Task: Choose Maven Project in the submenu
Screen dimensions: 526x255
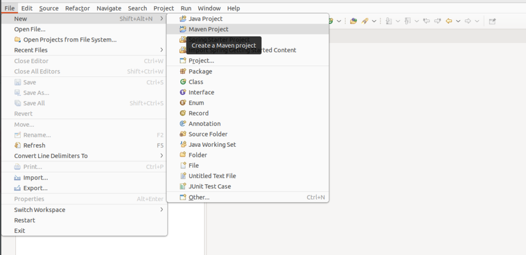Action: (x=248, y=29)
